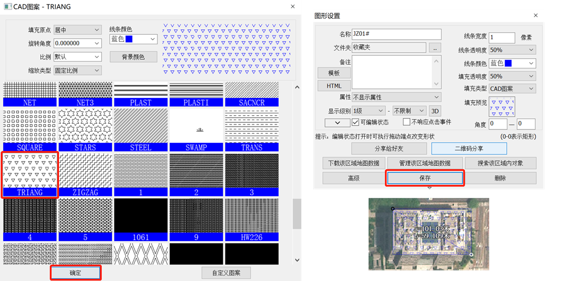The width and height of the screenshot is (566, 281).
Task: Toggle the 可编辑状态 checkbox
Action: tap(355, 122)
